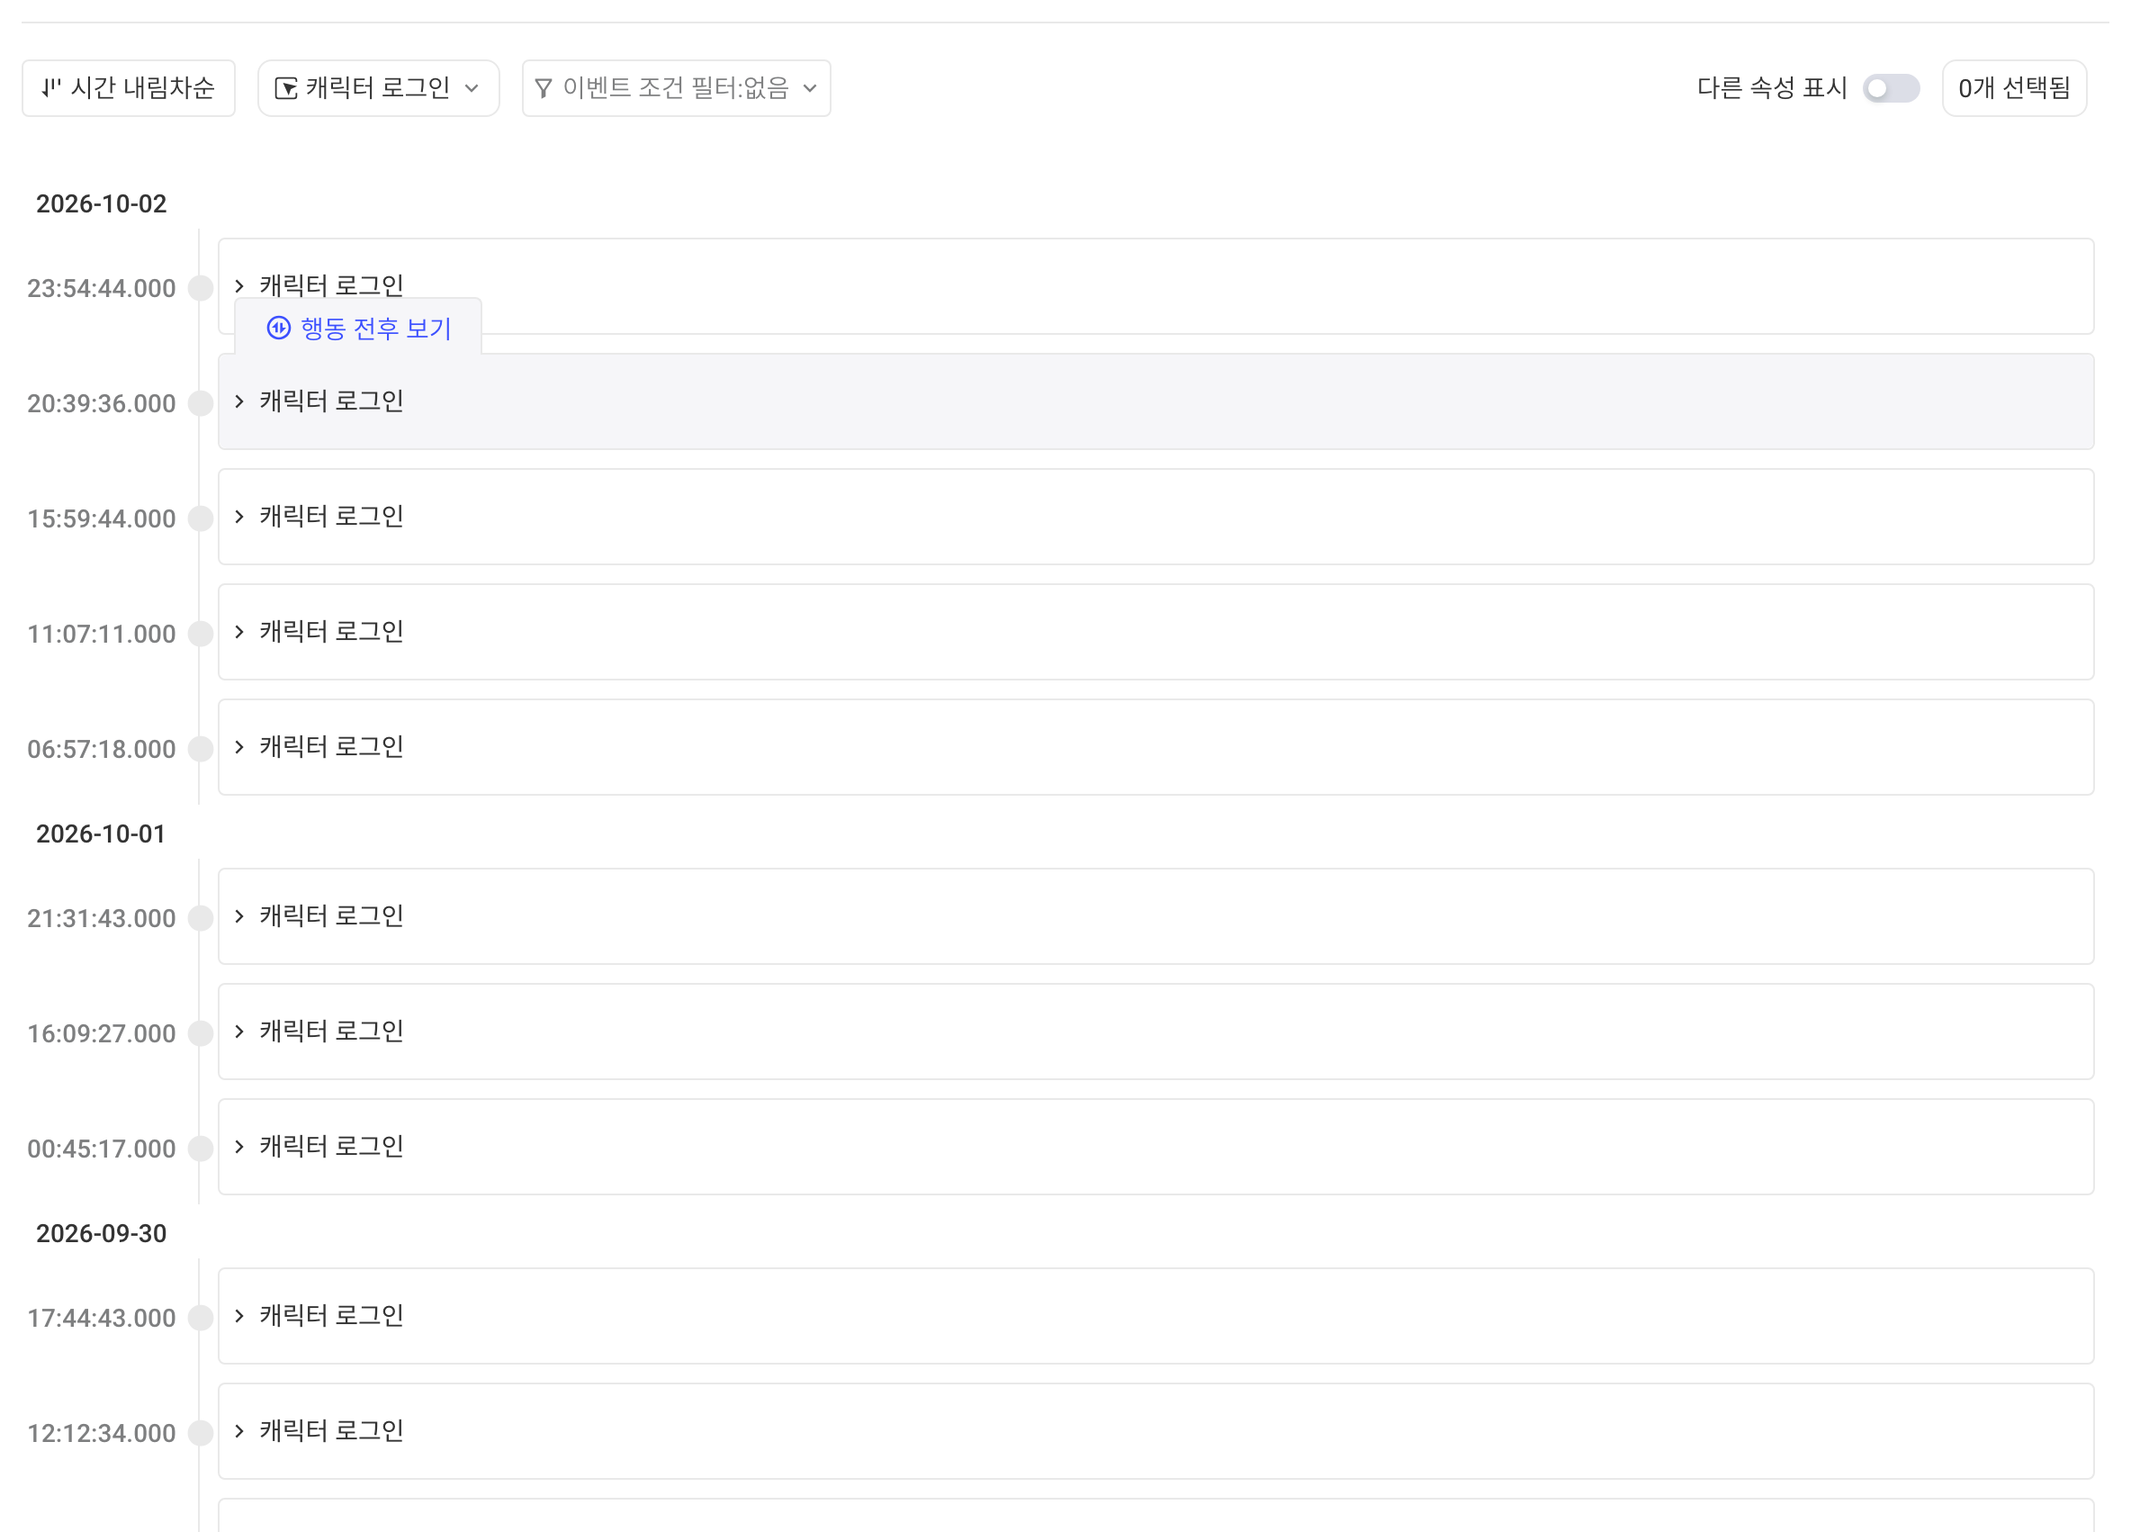
Task: Expand the 00:45:17.000 event row chevron
Action: pyautogui.click(x=239, y=1147)
